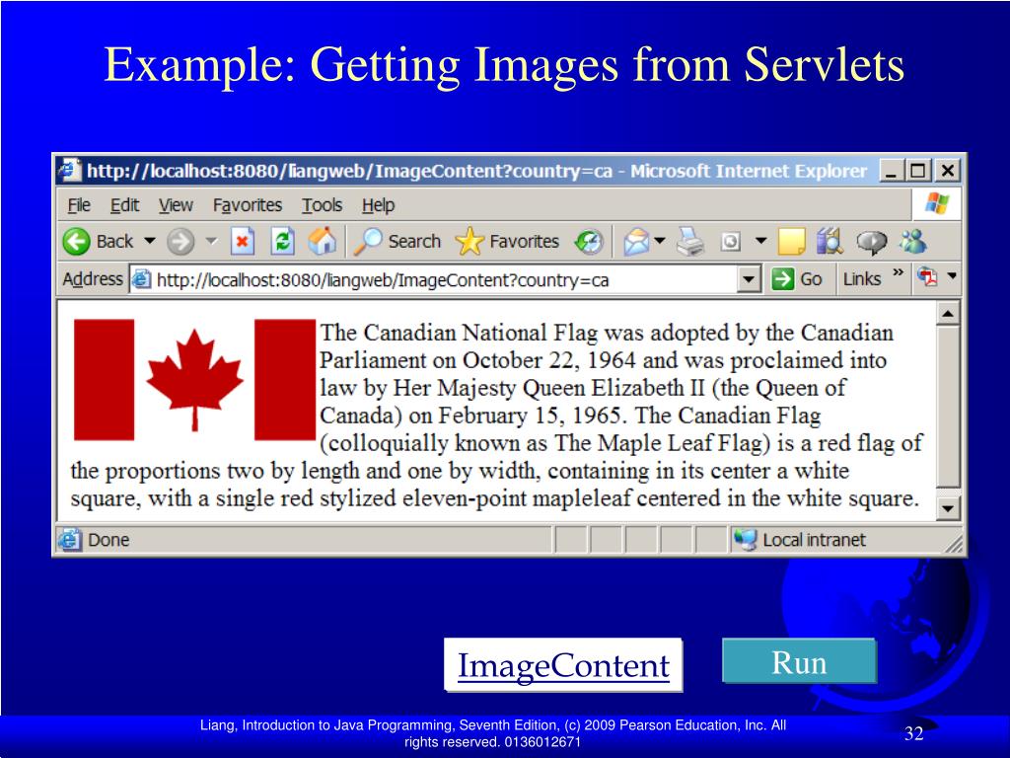Open the Tools menu
Viewport: 1010px width, 758px height.
tap(323, 205)
